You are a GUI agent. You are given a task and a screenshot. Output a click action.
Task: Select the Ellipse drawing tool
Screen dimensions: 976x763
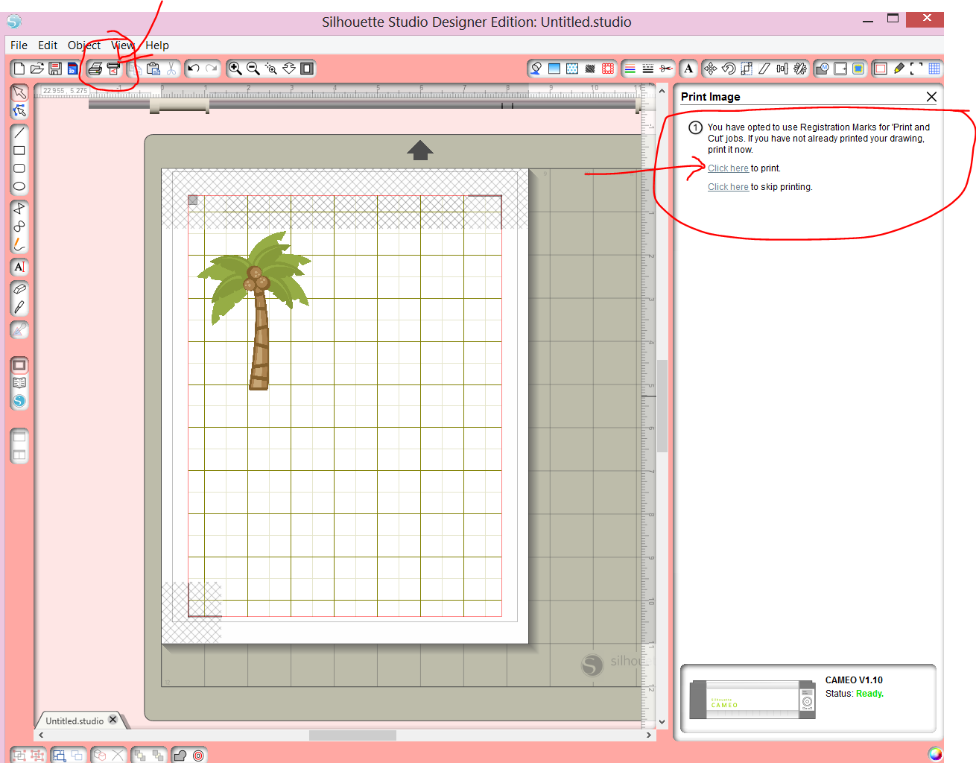[19, 186]
